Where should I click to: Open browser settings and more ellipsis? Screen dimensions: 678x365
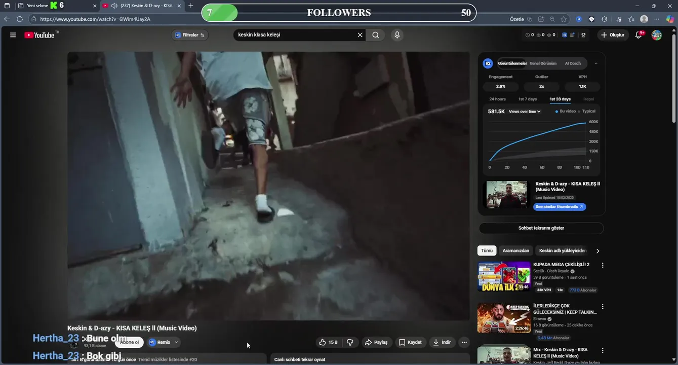[657, 19]
